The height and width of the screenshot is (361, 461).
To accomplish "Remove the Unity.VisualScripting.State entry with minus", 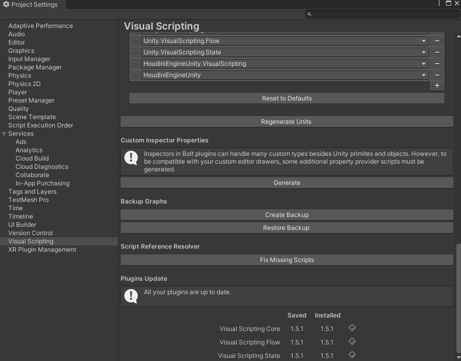I will (x=437, y=52).
